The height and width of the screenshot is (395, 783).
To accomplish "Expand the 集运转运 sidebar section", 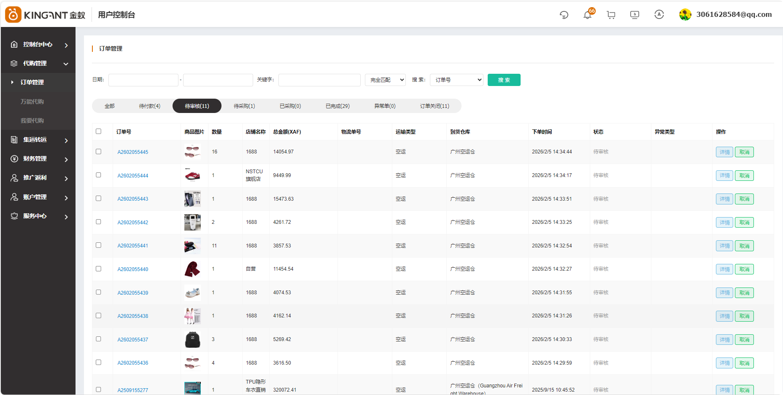I will click(x=39, y=140).
